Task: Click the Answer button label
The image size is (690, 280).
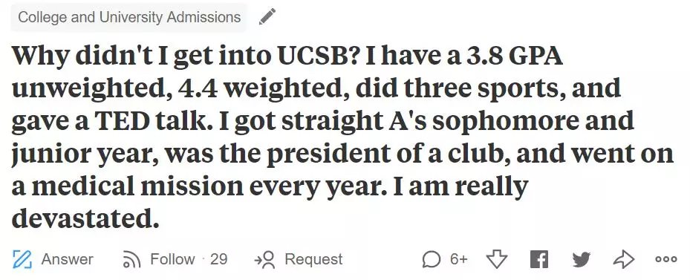Action: [67, 259]
